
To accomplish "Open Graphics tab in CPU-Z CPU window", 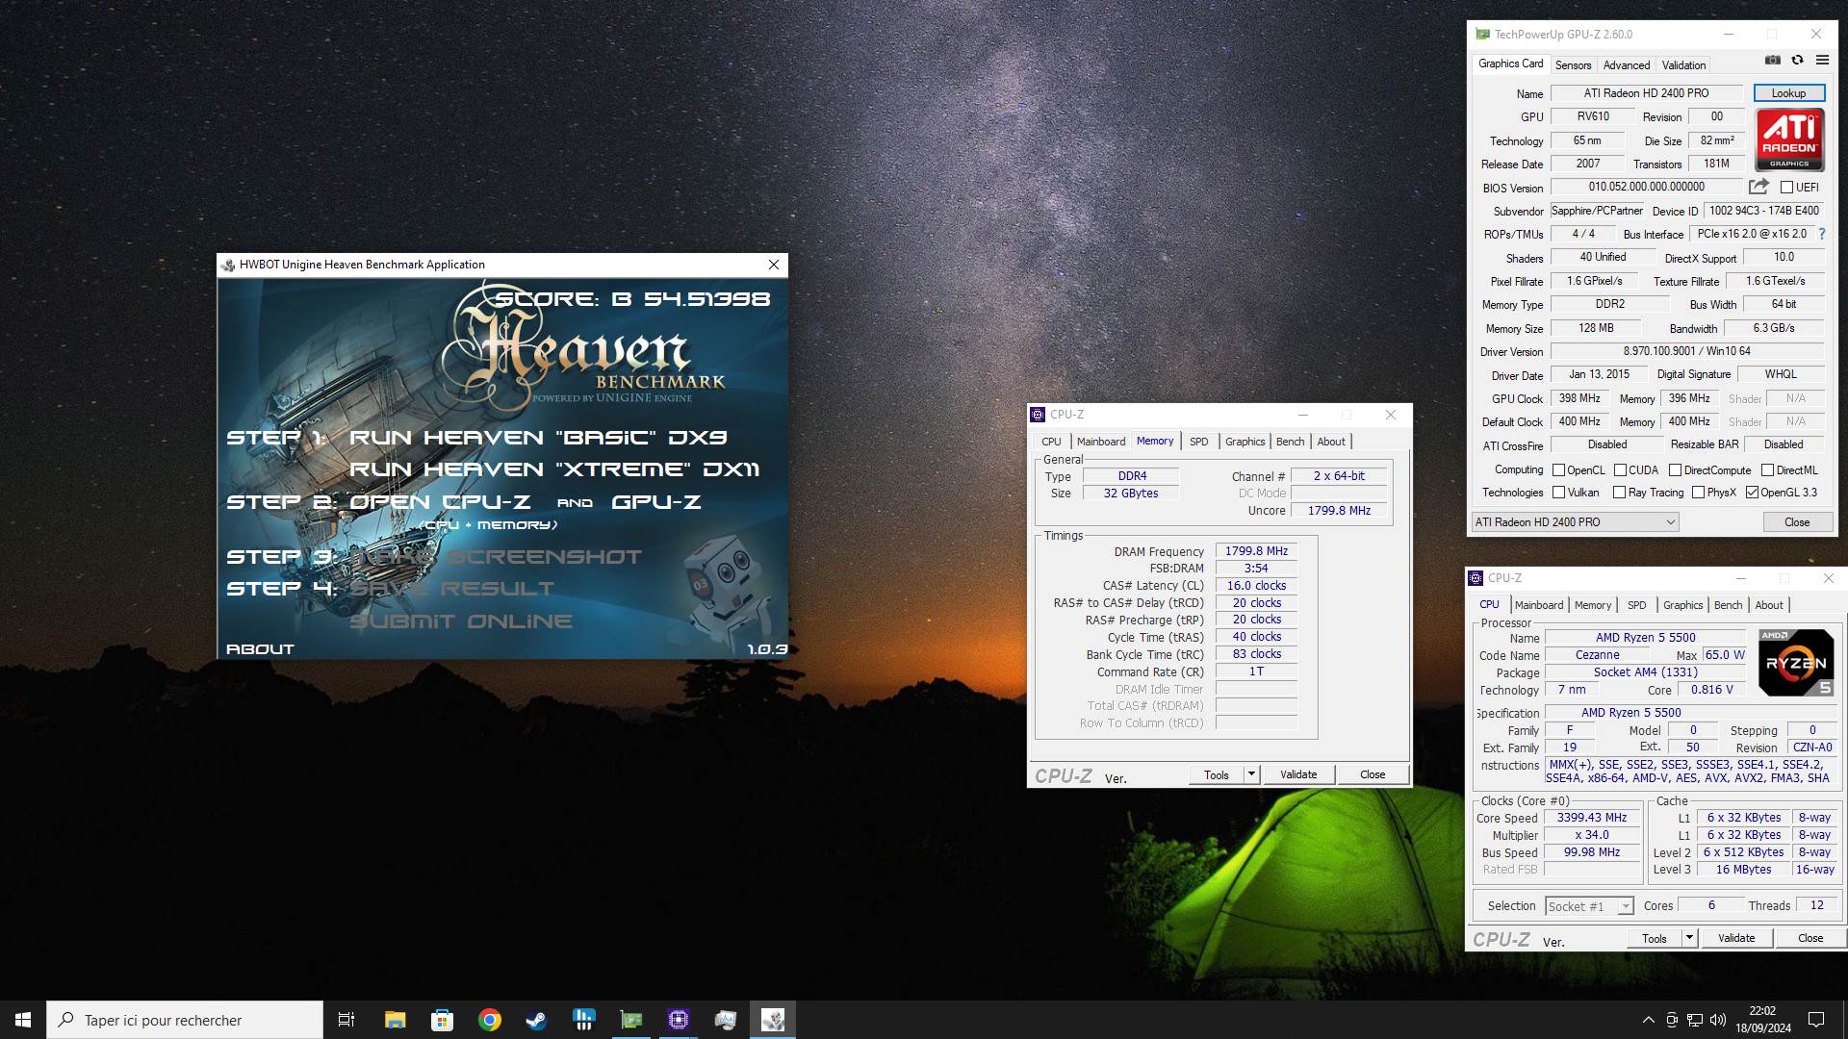I will pyautogui.click(x=1682, y=605).
